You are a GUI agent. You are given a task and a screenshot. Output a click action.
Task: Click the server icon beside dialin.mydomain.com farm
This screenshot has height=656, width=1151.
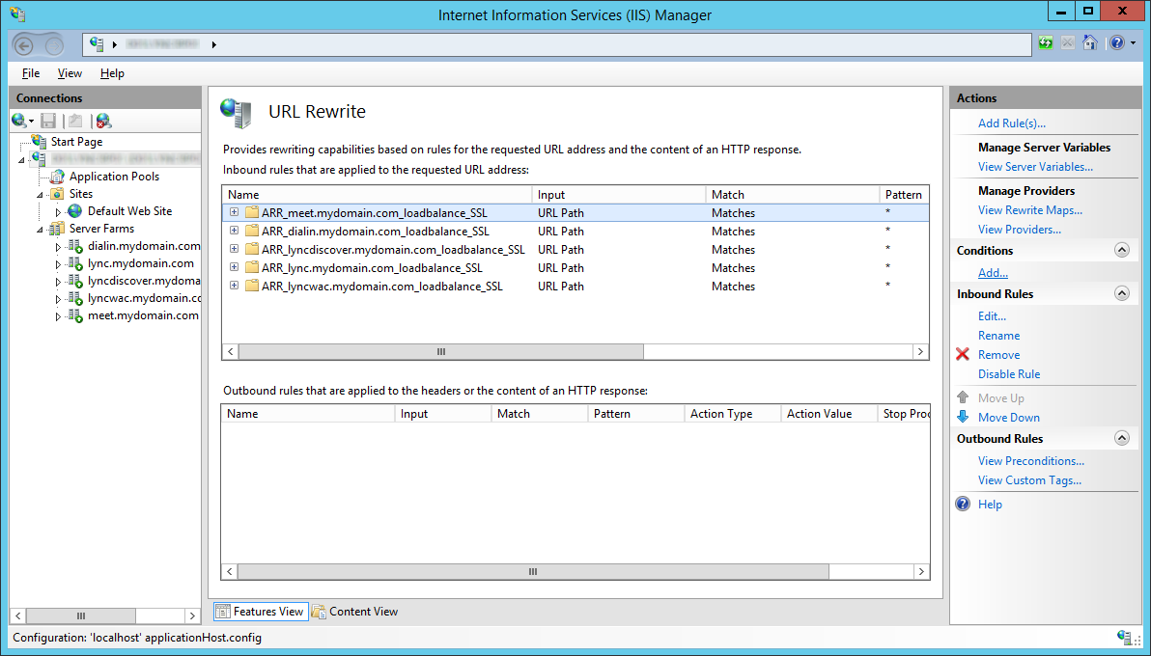coord(75,246)
